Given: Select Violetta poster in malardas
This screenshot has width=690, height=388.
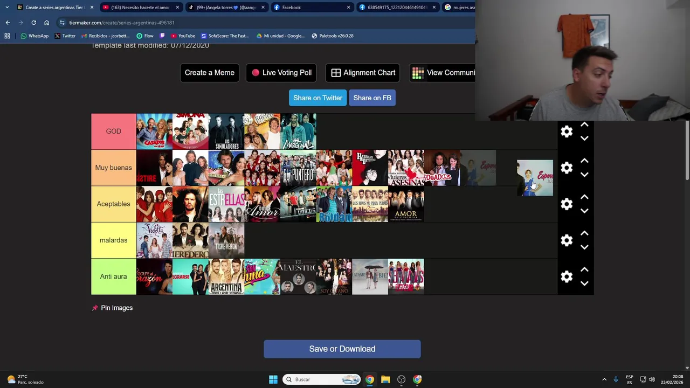Looking at the screenshot, I should [x=154, y=240].
